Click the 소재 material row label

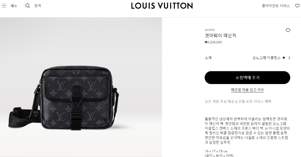click(208, 58)
